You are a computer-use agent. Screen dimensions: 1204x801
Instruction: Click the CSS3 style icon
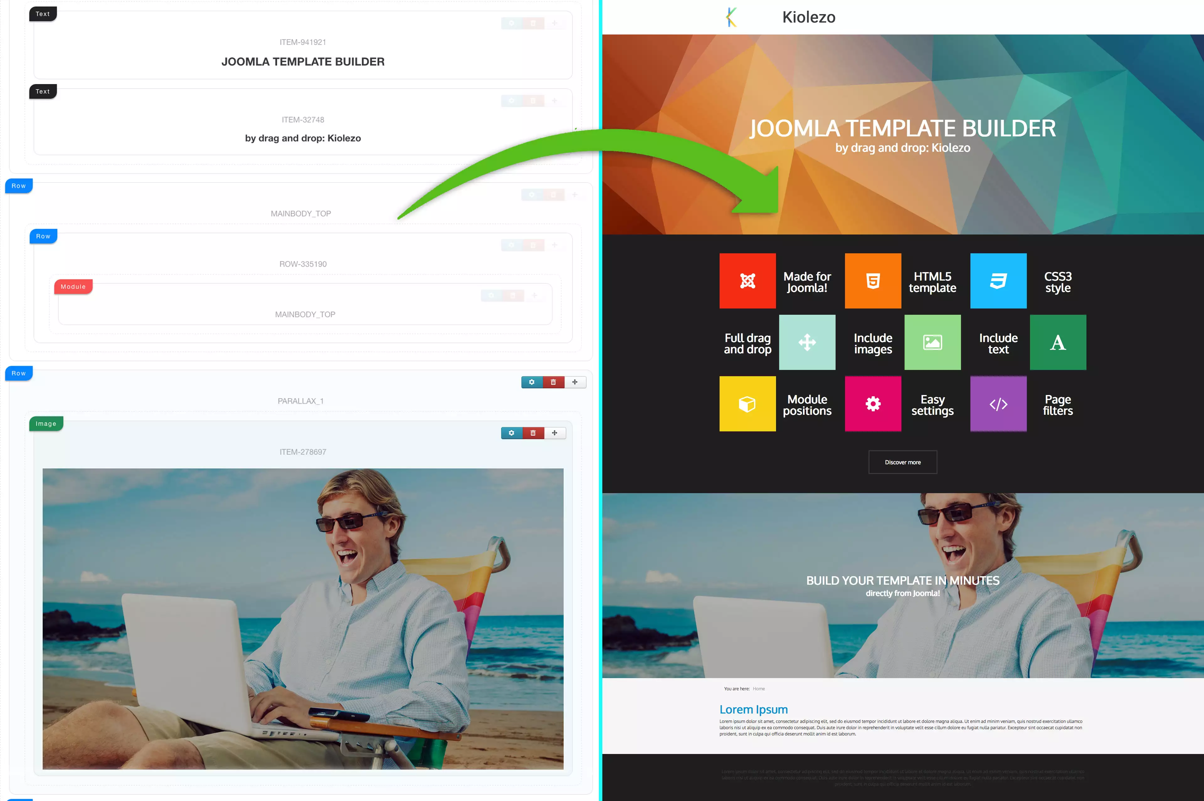pyautogui.click(x=998, y=281)
